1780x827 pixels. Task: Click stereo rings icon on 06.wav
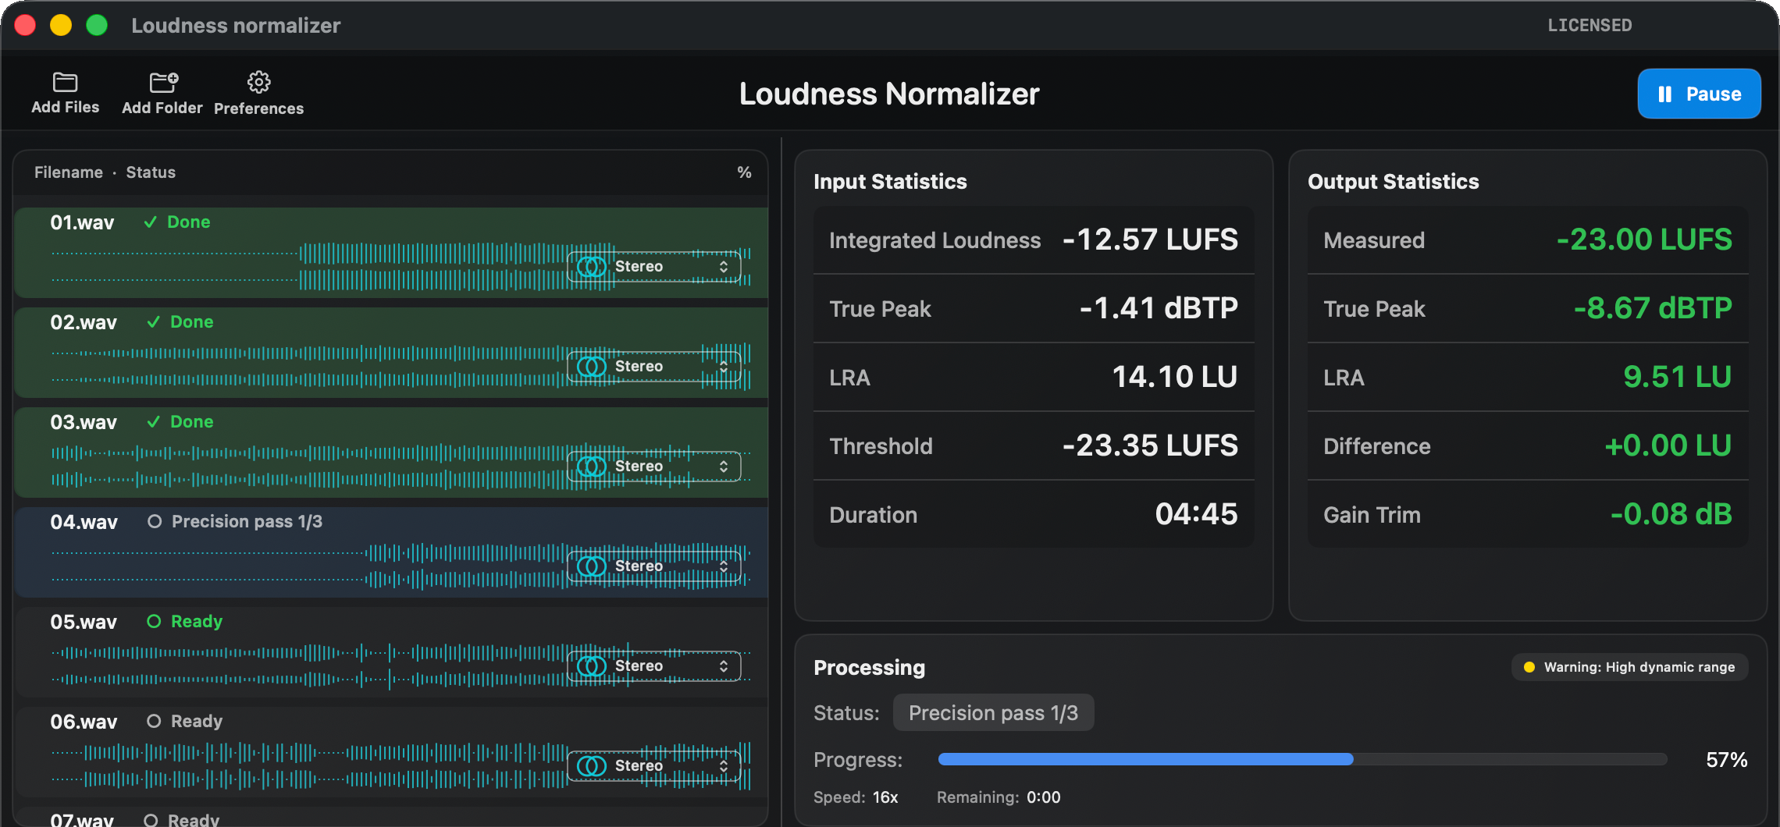click(591, 766)
